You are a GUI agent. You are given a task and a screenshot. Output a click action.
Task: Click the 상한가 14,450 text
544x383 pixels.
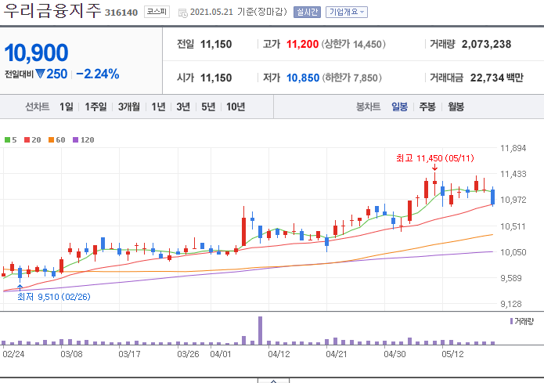click(353, 44)
